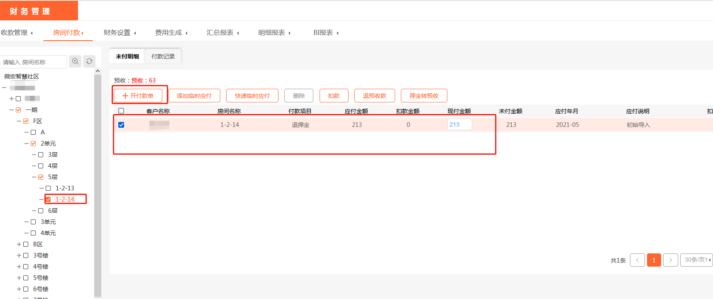Toggle the table header select-all checkbox
Image resolution: width=713 pixels, height=299 pixels.
121,111
